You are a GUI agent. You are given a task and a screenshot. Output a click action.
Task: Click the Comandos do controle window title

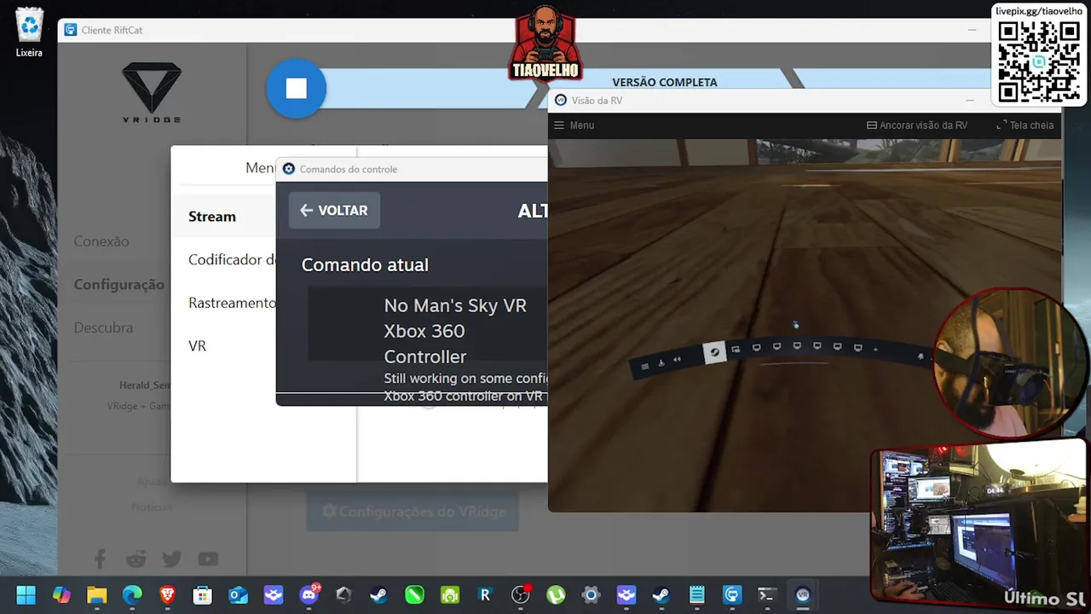(349, 169)
